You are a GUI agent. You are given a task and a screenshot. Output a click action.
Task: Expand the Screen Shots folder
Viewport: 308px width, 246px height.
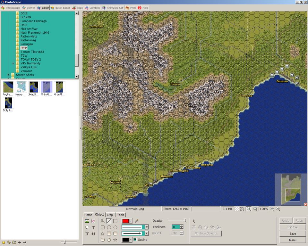pyautogui.click(x=8, y=75)
